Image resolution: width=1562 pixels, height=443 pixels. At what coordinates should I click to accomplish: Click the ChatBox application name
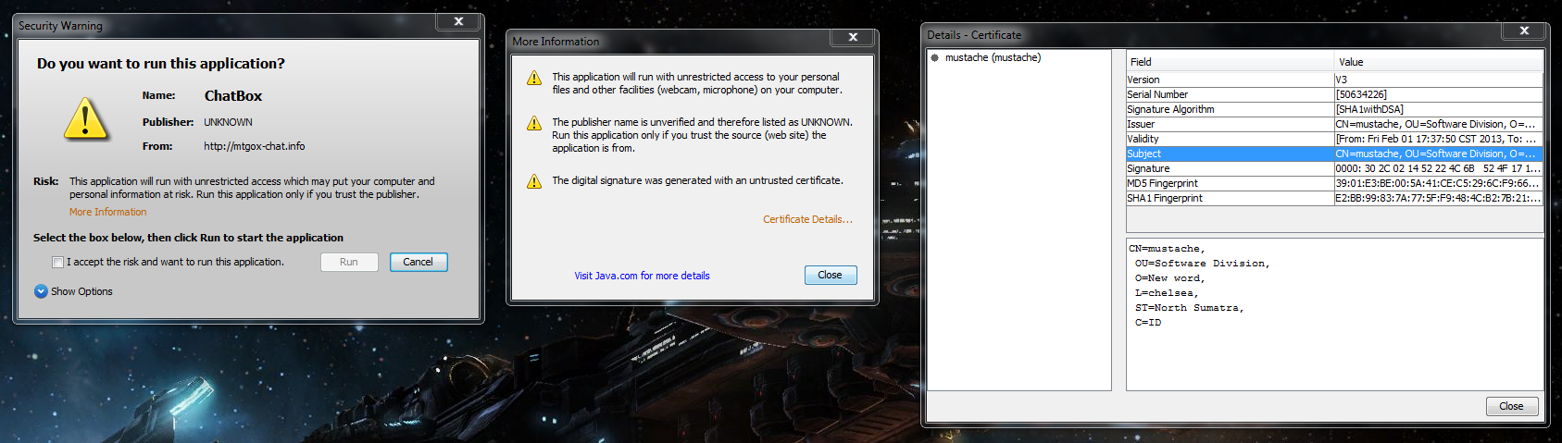click(233, 96)
